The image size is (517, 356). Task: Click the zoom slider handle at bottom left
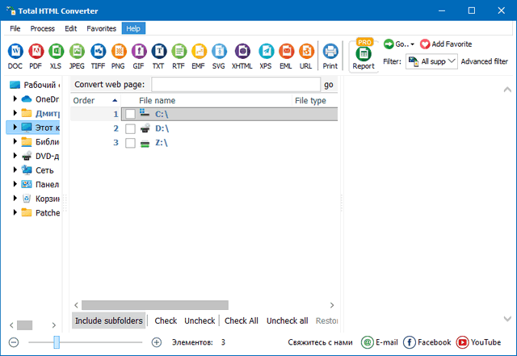(57, 342)
